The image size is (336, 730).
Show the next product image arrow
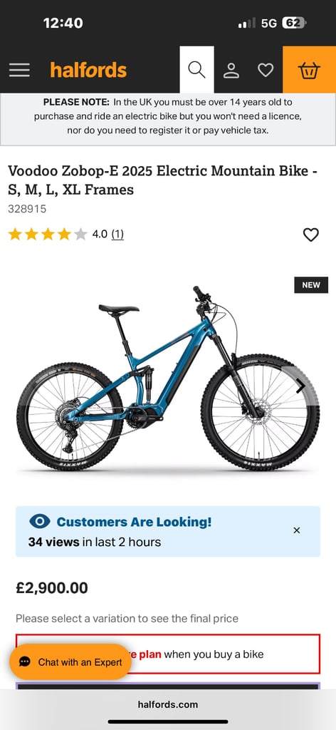(300, 386)
